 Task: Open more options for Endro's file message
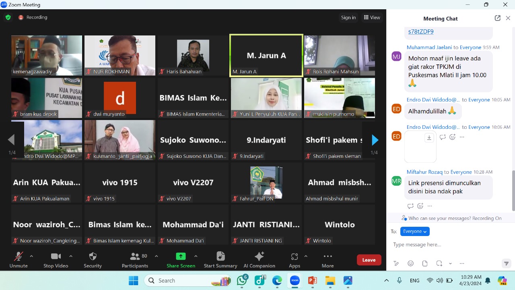point(462,137)
